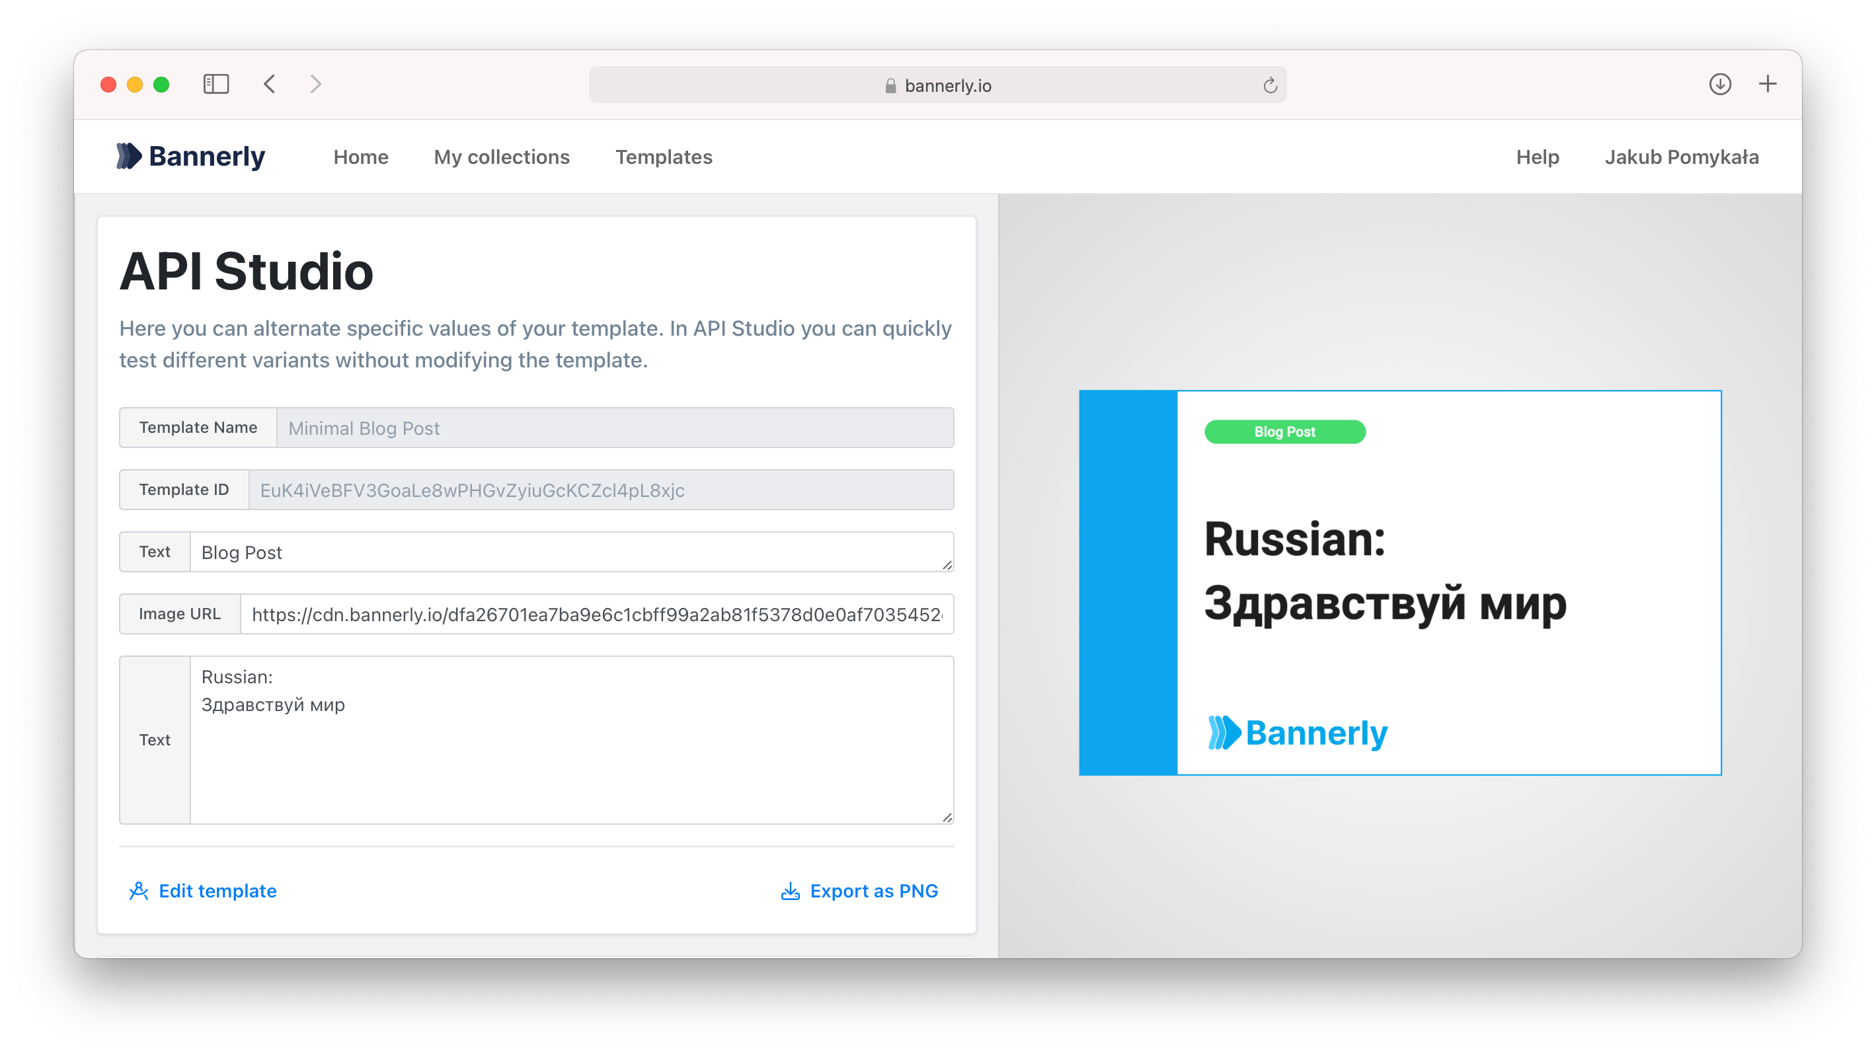
Task: Click the API Studio heading
Action: click(x=246, y=271)
